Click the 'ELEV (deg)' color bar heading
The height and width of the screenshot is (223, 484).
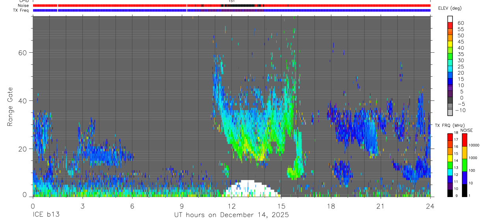pyautogui.click(x=450, y=8)
